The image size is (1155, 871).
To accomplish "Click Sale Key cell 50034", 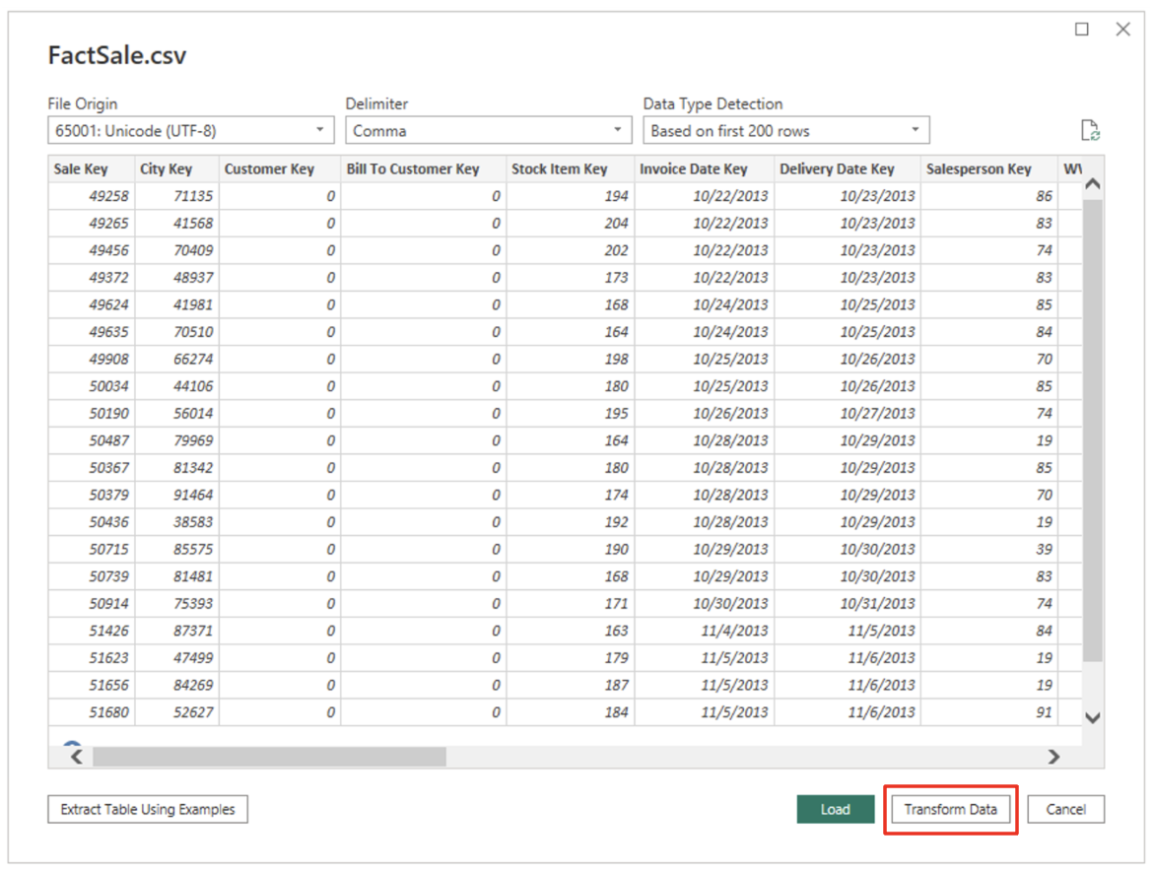I will coord(92,386).
